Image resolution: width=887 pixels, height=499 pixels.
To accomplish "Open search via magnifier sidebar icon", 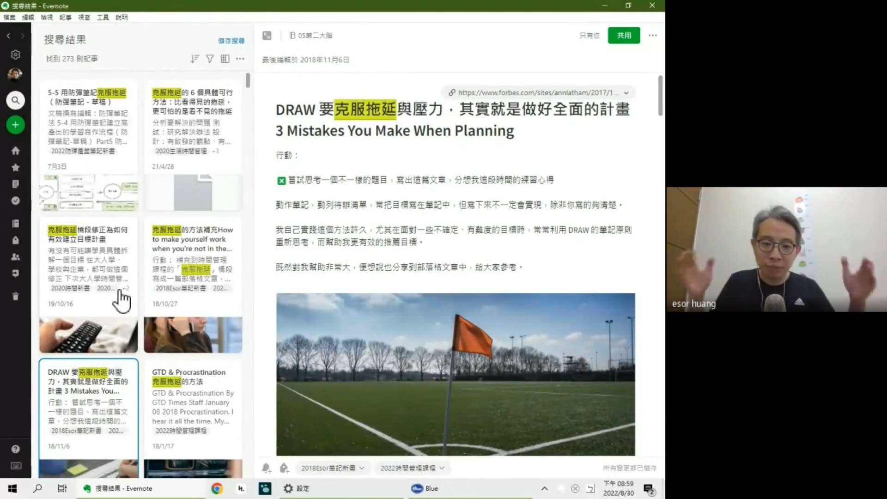I will [15, 100].
